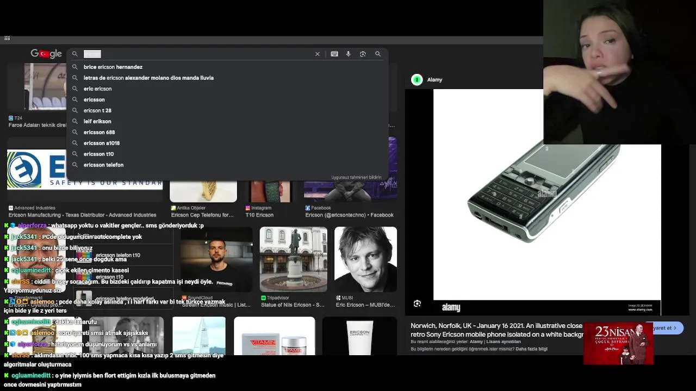Open the Vitamin cream product thumbnail

coord(275,336)
